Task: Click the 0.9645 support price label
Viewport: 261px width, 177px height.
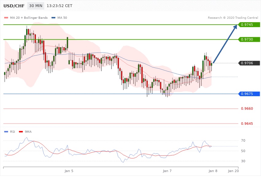Action: coord(247,124)
